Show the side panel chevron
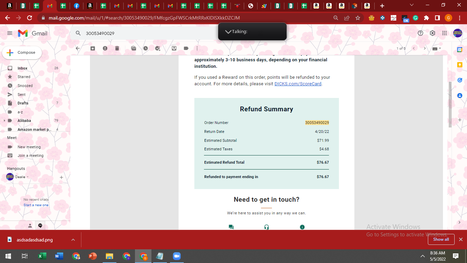 459,222
